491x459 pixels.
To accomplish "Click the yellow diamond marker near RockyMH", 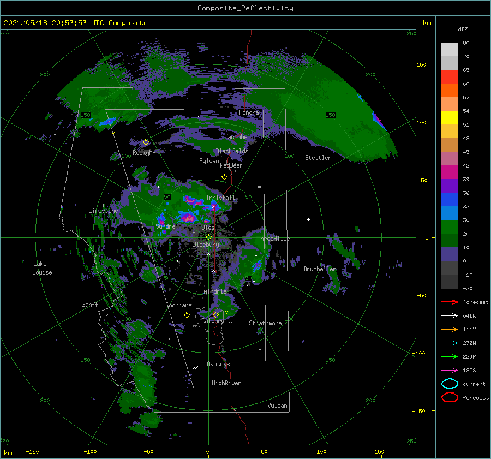I will click(146, 142).
